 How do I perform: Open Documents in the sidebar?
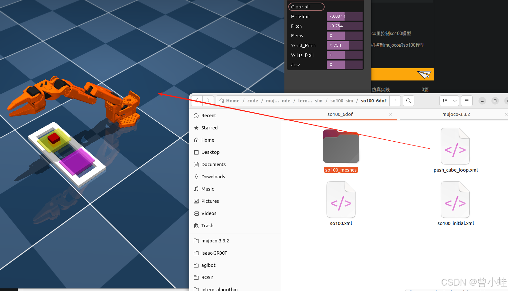(235, 164)
